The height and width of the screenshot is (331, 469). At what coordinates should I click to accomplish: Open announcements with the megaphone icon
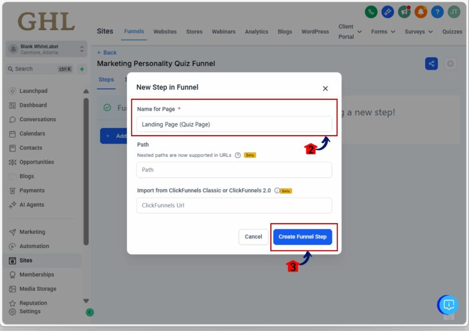(x=404, y=12)
